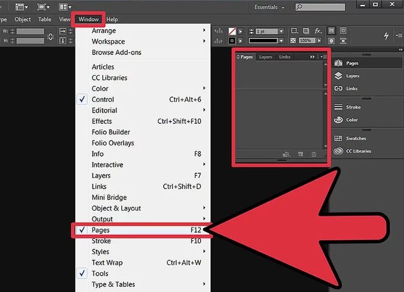This screenshot has width=404, height=292.
Task: Open the Fill swatch arrow menu
Action: click(x=240, y=31)
